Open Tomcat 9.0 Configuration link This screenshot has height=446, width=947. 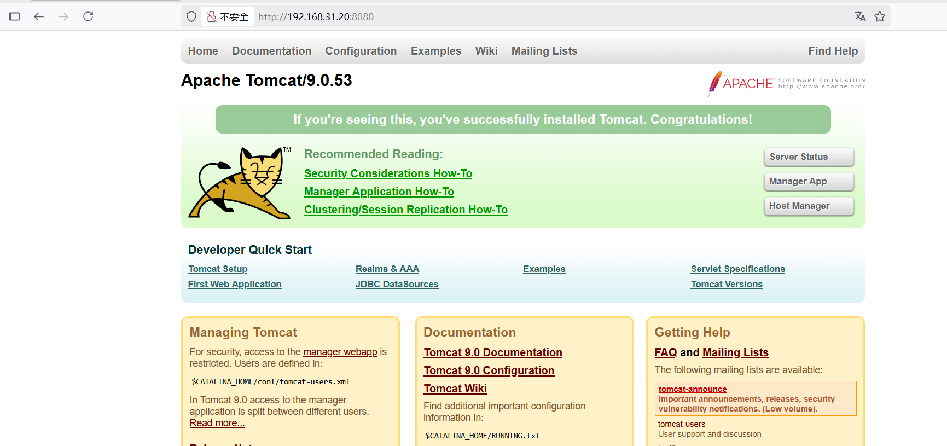coord(489,370)
